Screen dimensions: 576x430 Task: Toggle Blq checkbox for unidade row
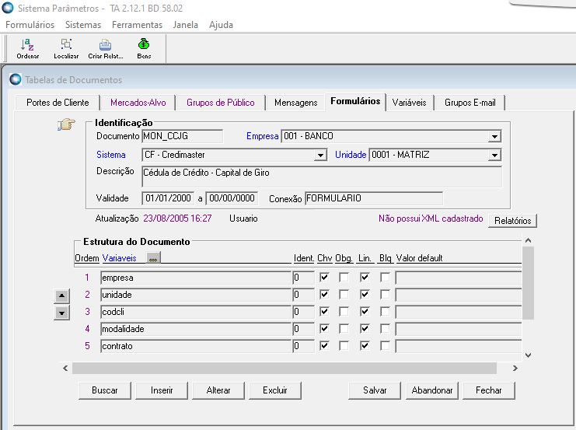tap(385, 295)
